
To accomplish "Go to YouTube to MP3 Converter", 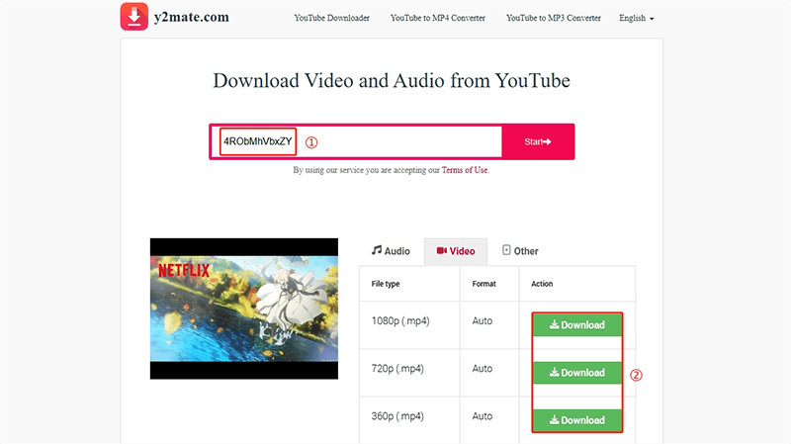I will 553,19.
